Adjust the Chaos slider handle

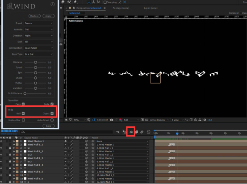(x=36, y=78)
